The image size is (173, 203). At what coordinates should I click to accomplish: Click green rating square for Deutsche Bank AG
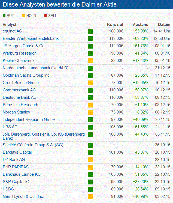coord(90,97)
